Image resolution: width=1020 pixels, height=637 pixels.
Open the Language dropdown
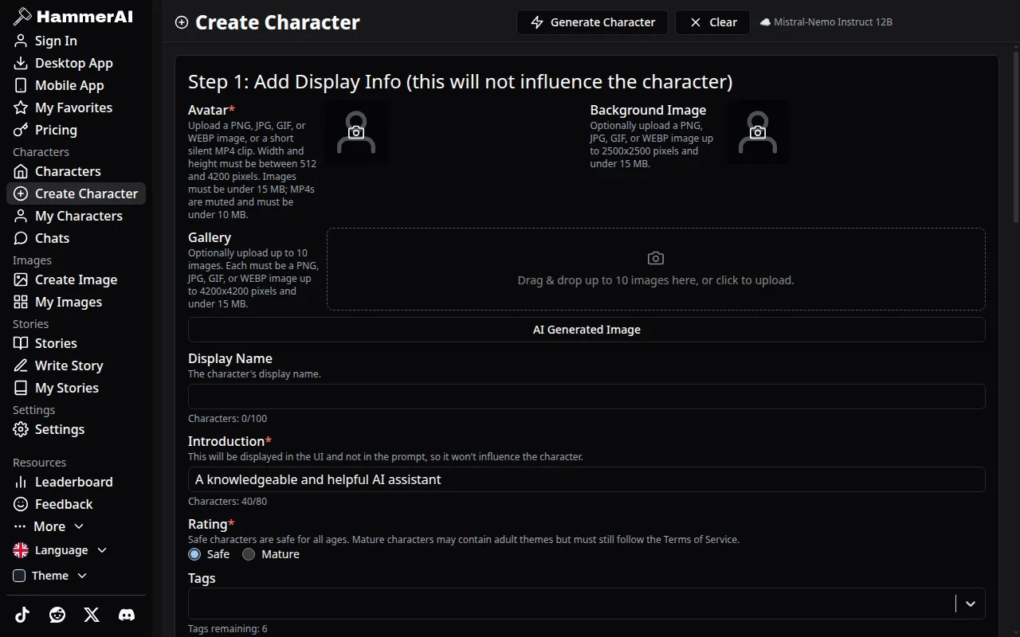click(x=61, y=550)
